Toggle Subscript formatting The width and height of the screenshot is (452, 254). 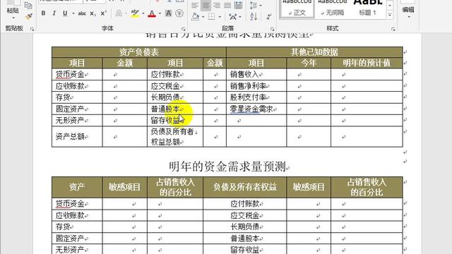pyautogui.click(x=93, y=13)
